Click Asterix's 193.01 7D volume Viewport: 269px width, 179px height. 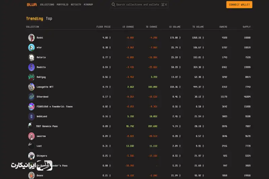click(x=199, y=57)
